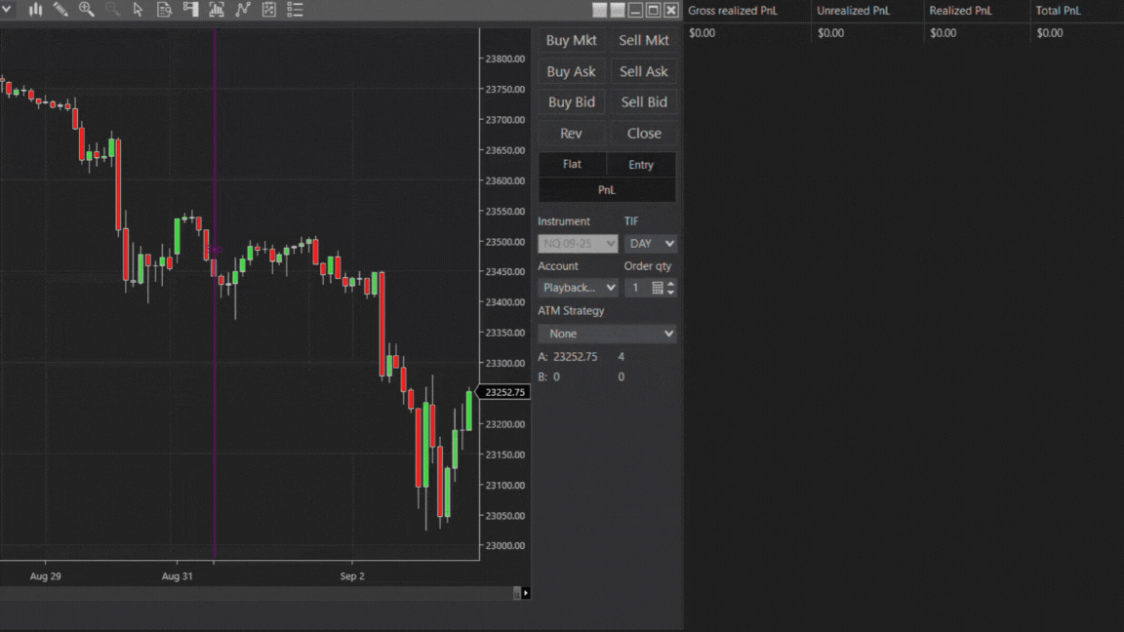Open the order quantity calculator keypad
The image size is (1124, 632).
(x=658, y=288)
